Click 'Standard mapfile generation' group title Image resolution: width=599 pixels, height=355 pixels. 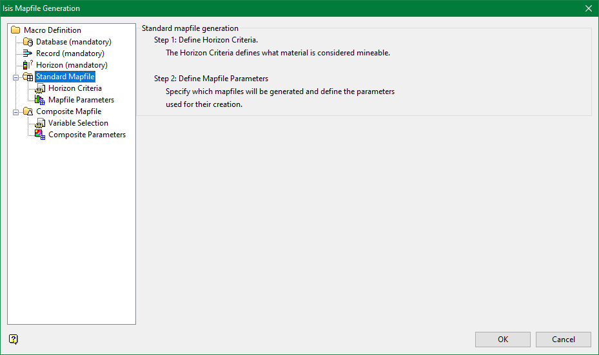pos(190,28)
